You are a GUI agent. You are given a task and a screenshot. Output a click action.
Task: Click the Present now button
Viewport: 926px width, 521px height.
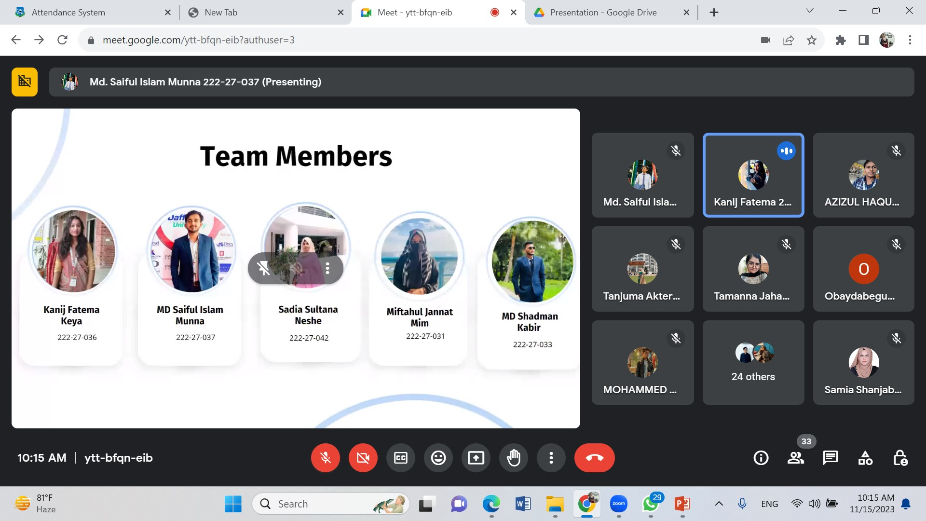click(476, 458)
